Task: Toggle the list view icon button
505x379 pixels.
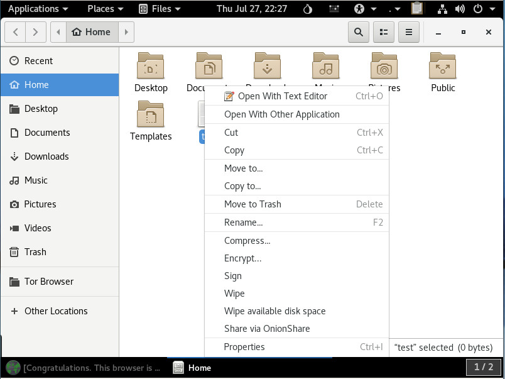Action: tap(383, 32)
